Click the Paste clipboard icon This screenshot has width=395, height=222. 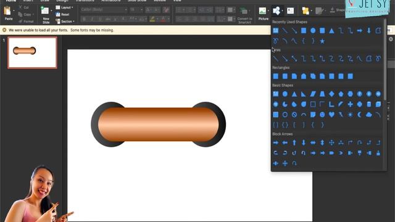point(7,11)
